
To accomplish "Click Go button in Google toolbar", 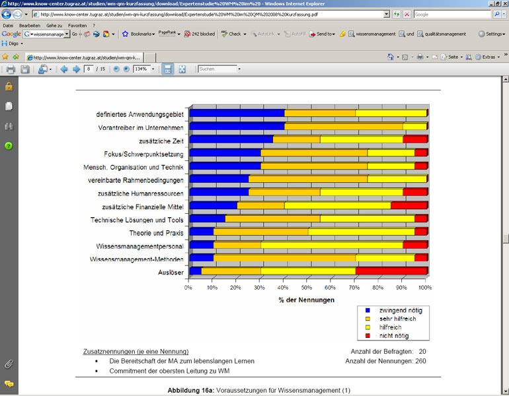I will click(x=75, y=34).
